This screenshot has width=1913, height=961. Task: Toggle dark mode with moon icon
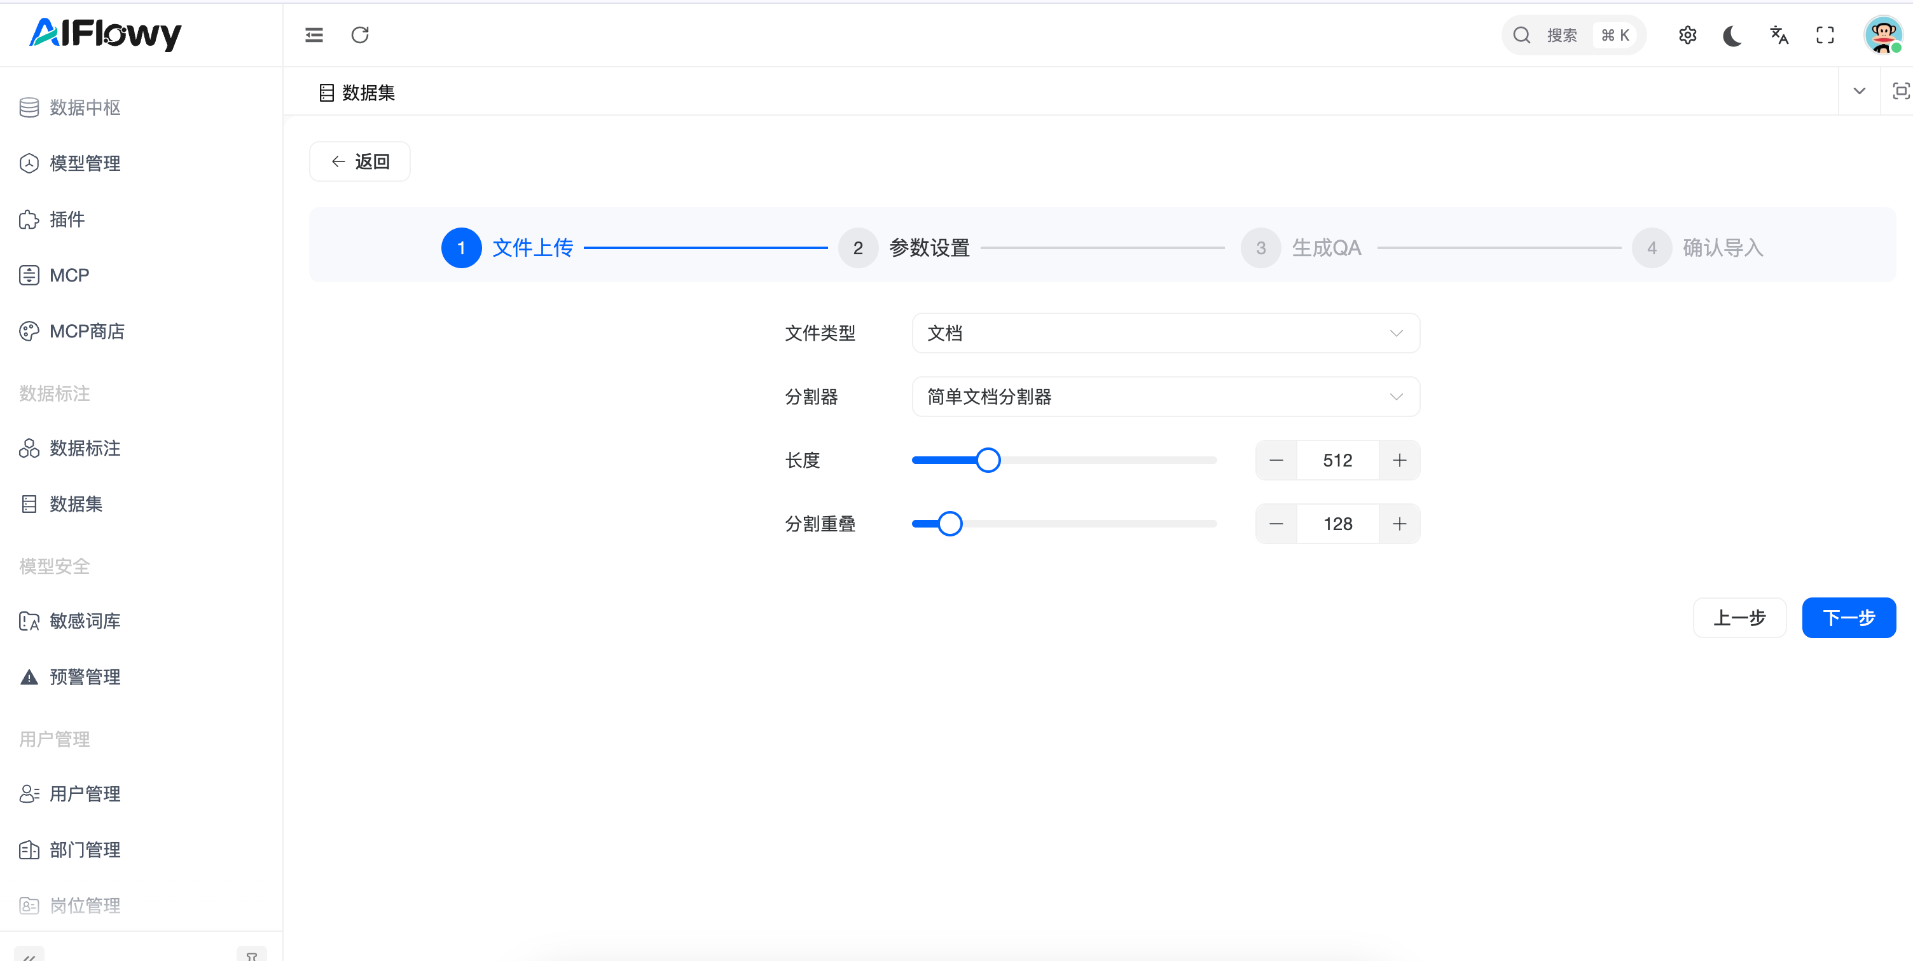[x=1732, y=35]
